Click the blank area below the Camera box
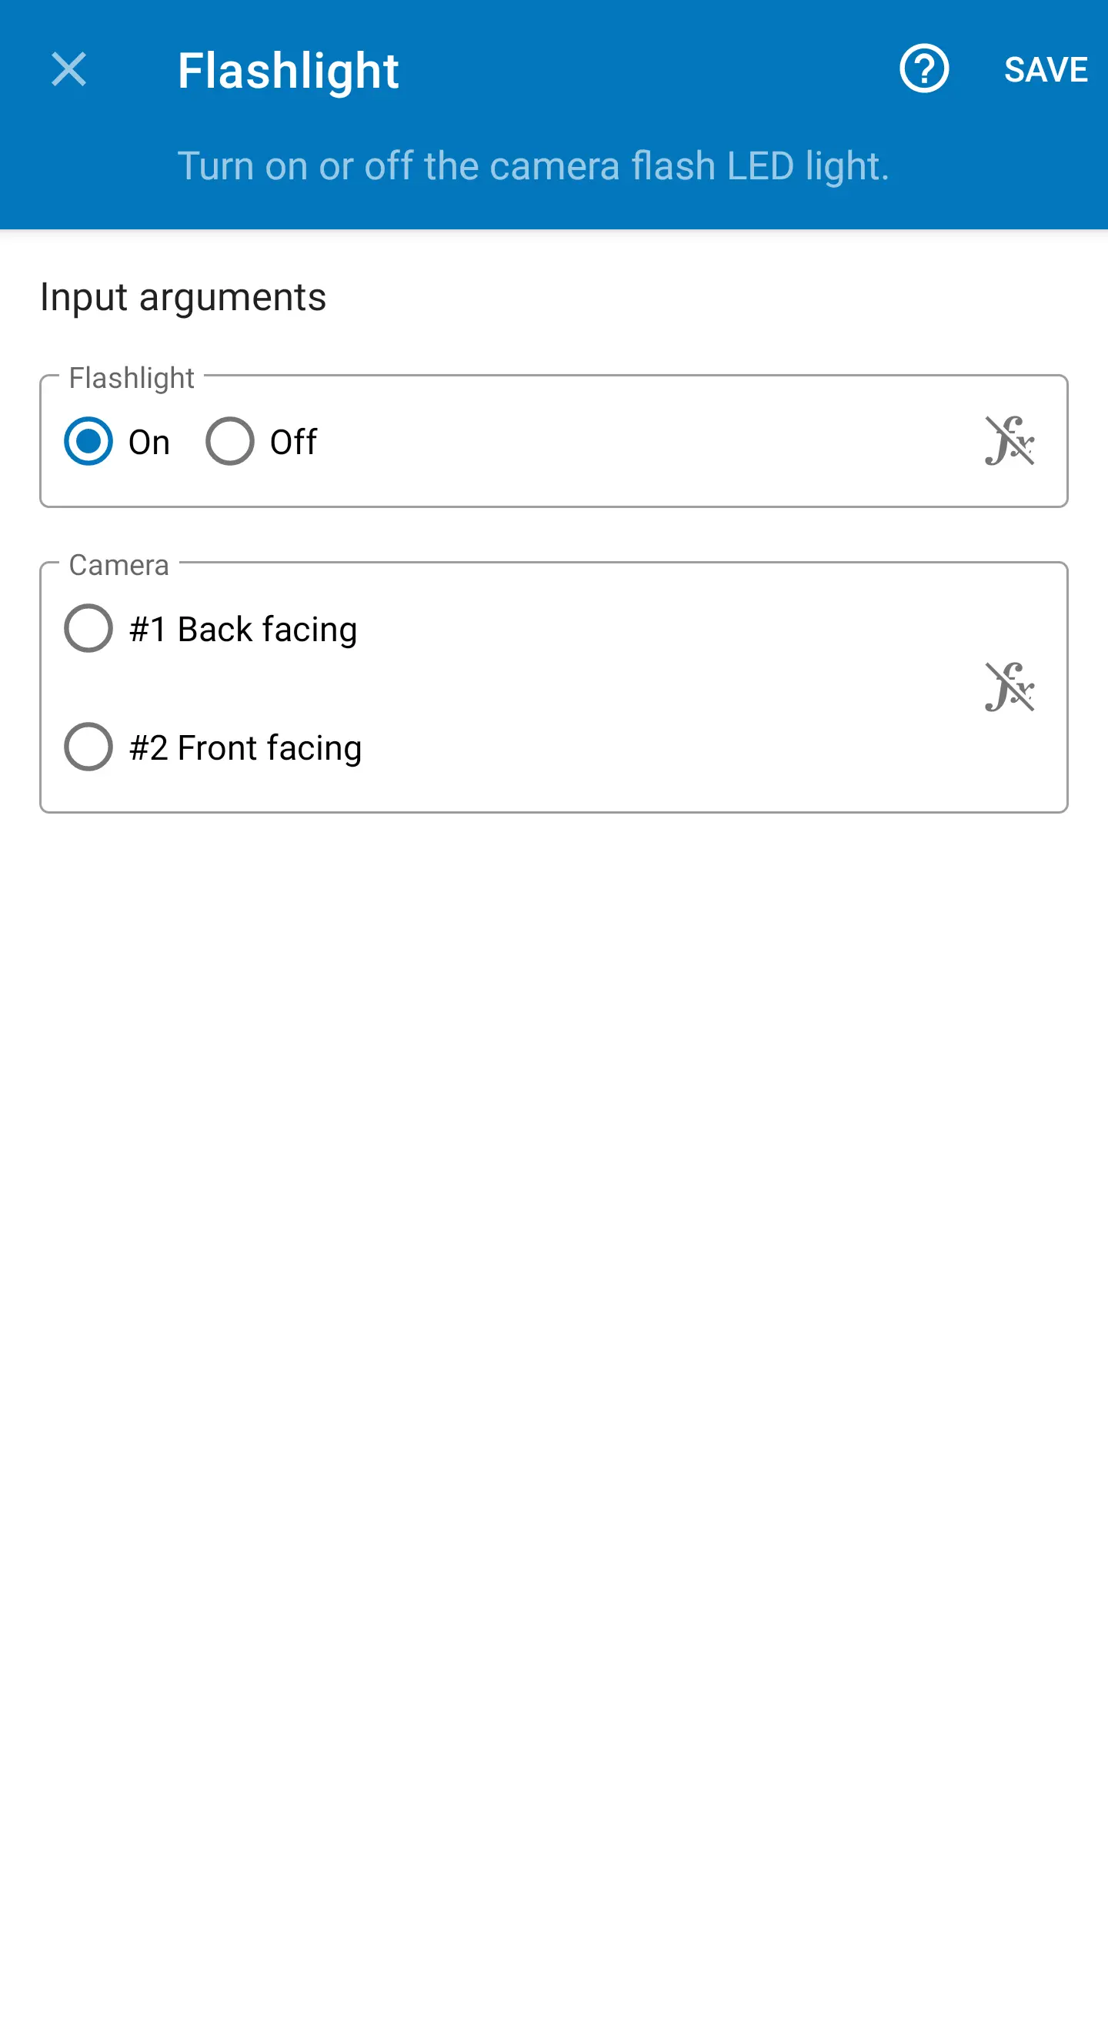This screenshot has width=1108, height=2039. 554,1266
